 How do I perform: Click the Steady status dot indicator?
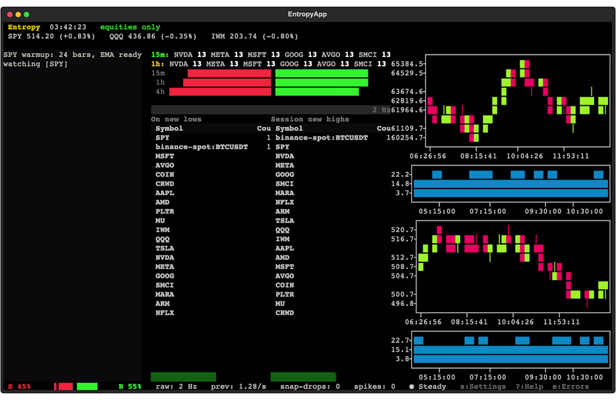[412, 387]
